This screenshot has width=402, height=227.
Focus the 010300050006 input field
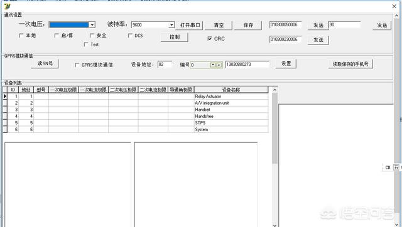click(285, 24)
